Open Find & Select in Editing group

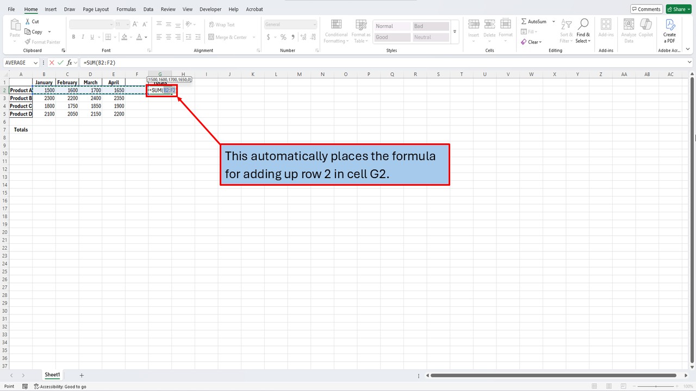pos(583,31)
